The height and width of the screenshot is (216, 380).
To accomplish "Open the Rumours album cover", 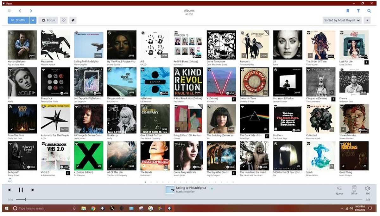I will (x=254, y=45).
